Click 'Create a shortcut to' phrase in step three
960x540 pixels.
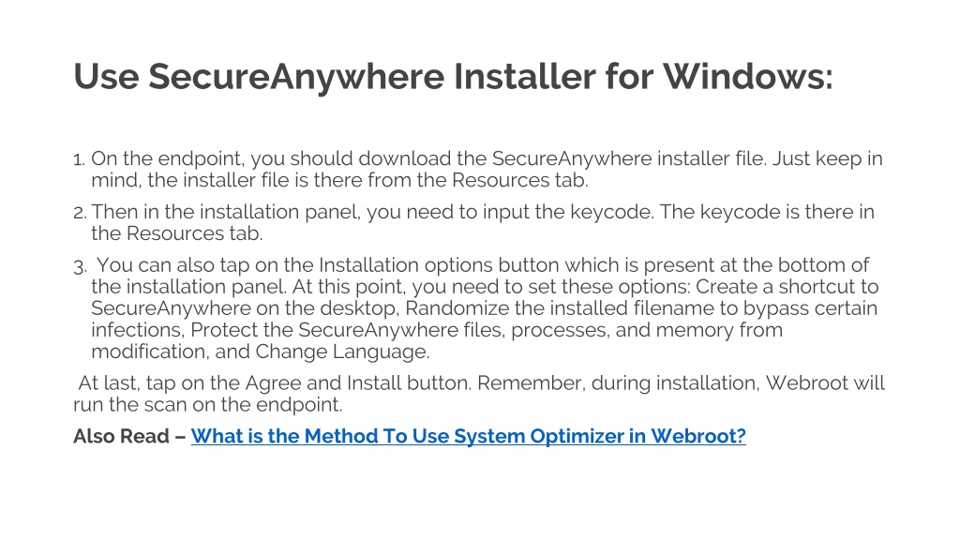[787, 287]
